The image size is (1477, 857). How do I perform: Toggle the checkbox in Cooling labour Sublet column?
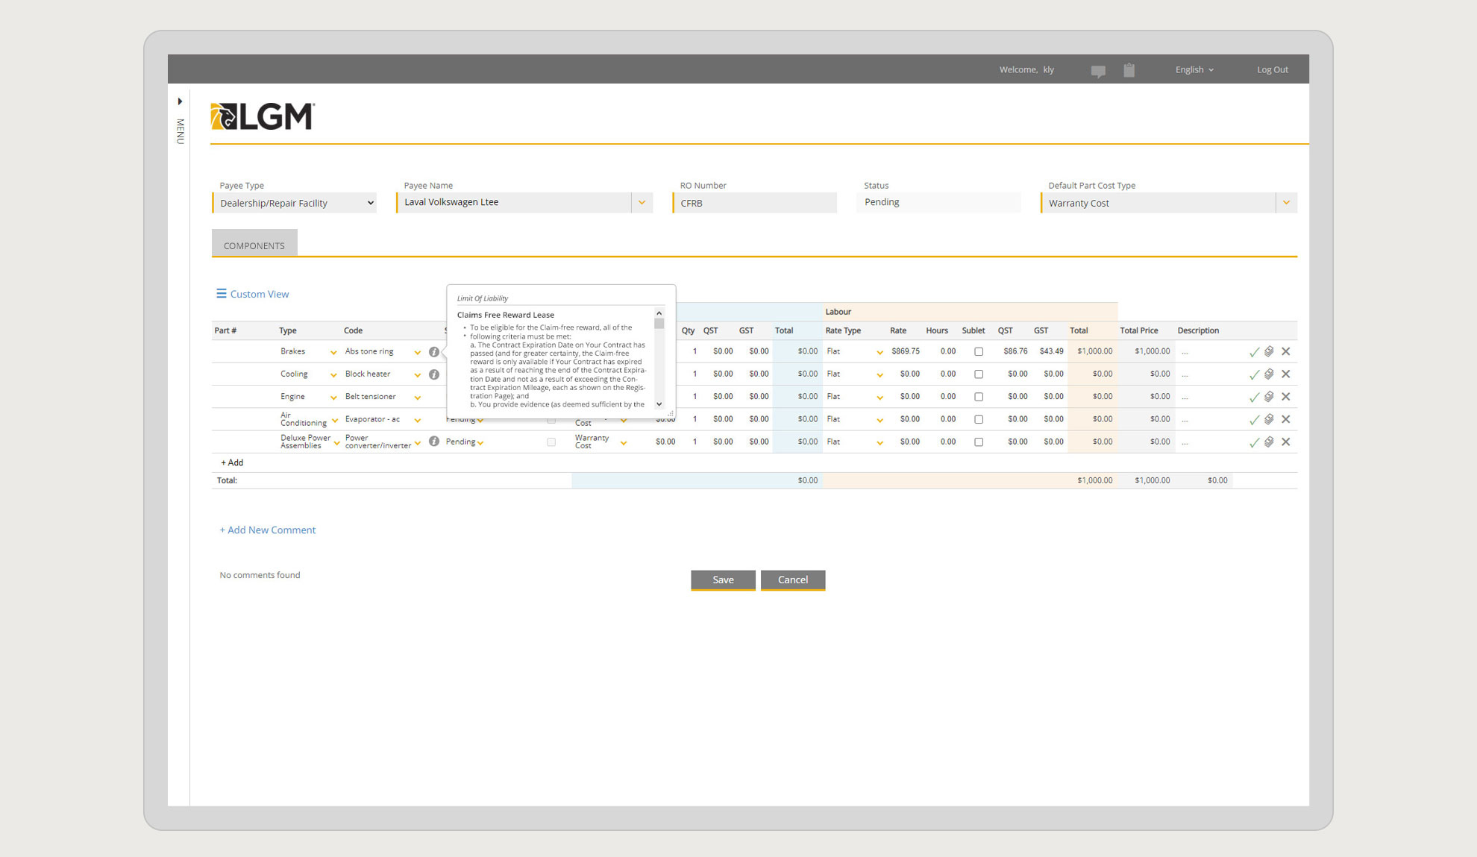coord(978,374)
